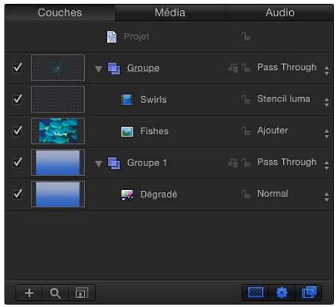Uncheck the Swirls layer checkbox
The image size is (336, 307).
click(17, 99)
